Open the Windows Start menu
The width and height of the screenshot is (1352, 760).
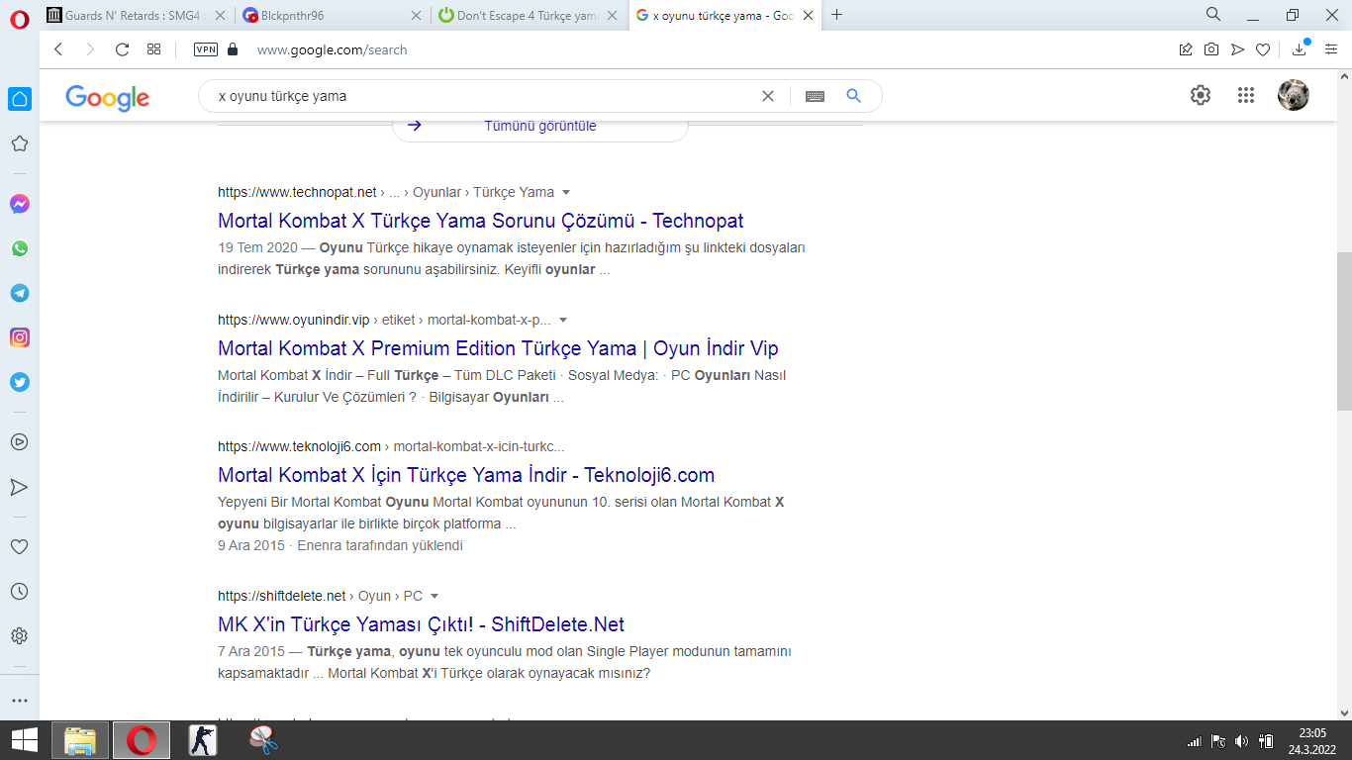(x=25, y=740)
